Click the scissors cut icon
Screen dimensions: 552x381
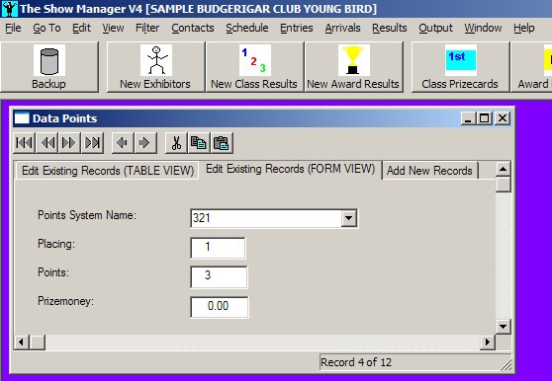(x=176, y=143)
